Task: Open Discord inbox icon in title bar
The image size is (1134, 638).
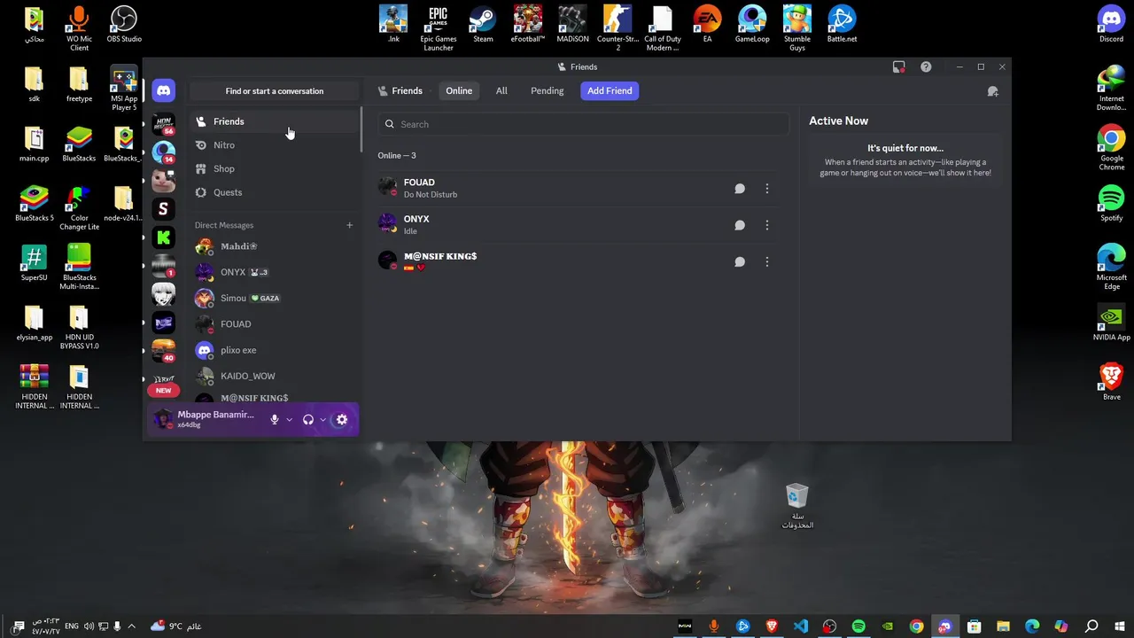Action: click(899, 66)
